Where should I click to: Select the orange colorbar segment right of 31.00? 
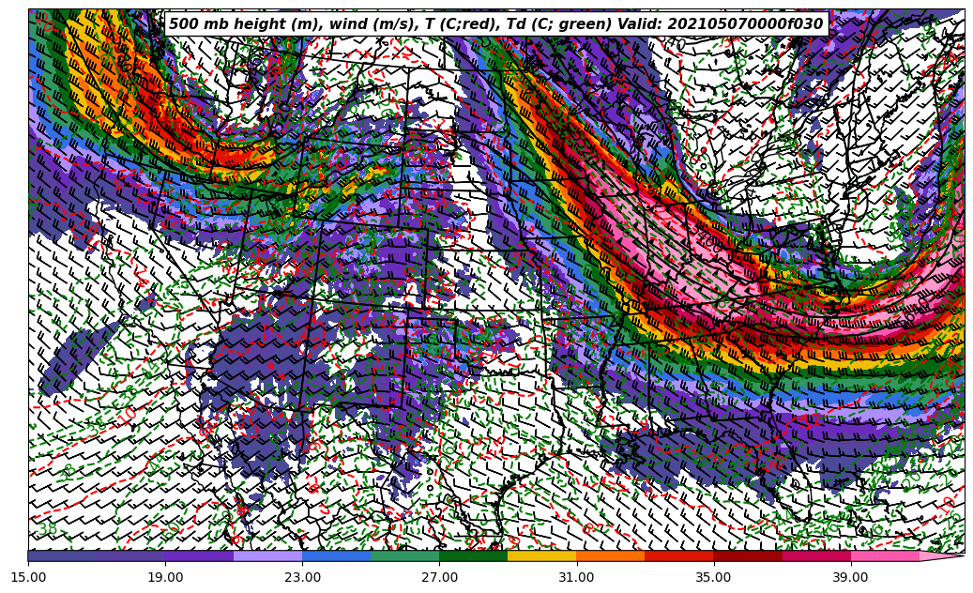click(610, 555)
